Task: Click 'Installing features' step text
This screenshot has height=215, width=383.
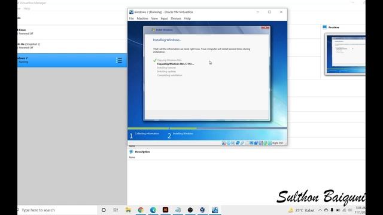Action: (x=166, y=67)
